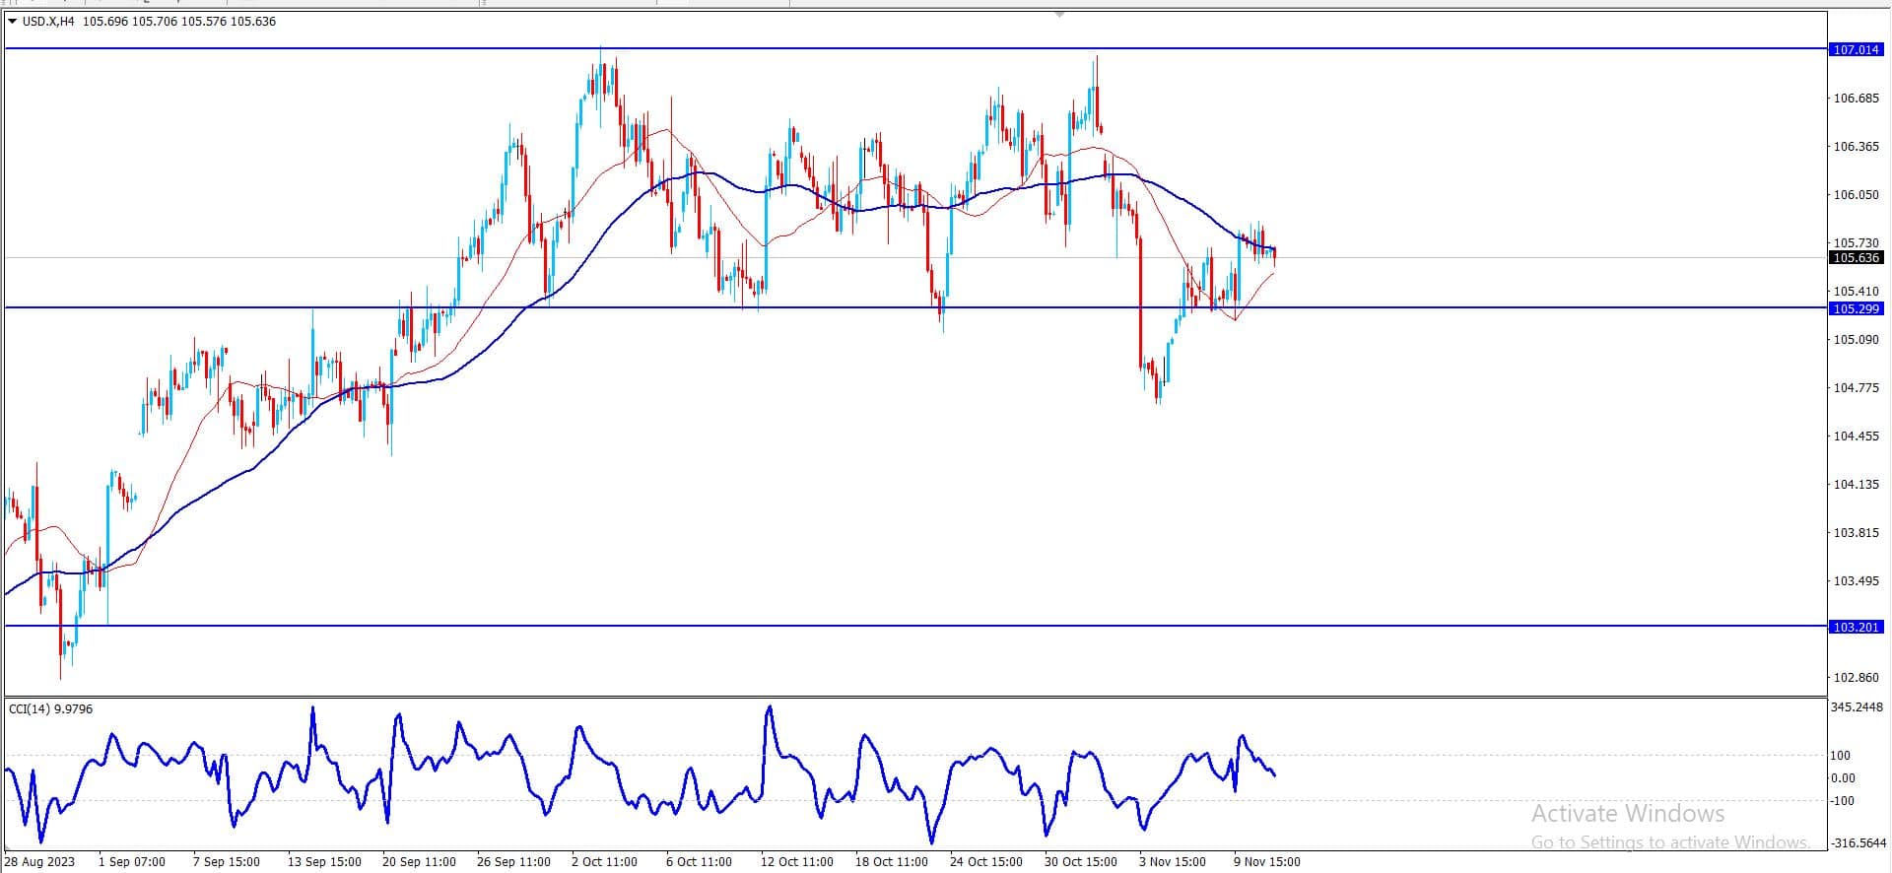Click the 1 Sep 07:00 time label
This screenshot has width=1892, height=873.
132,862
